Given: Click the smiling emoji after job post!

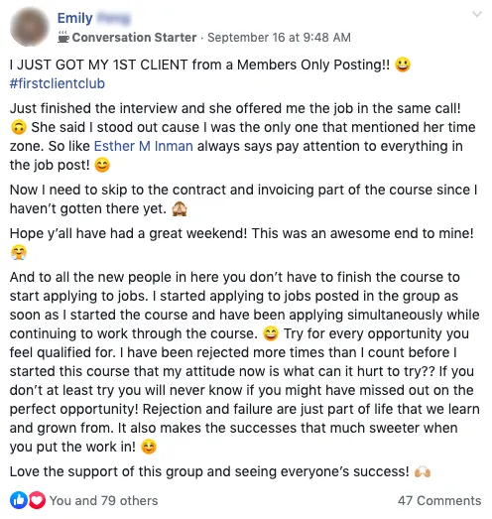Looking at the screenshot, I should click(102, 165).
